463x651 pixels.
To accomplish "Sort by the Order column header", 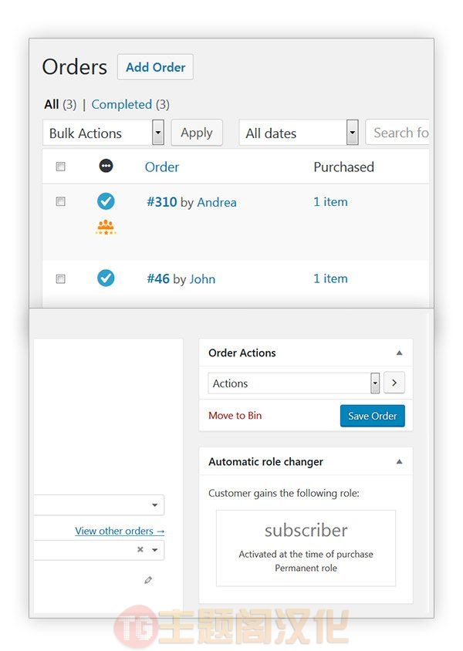I will [x=162, y=167].
